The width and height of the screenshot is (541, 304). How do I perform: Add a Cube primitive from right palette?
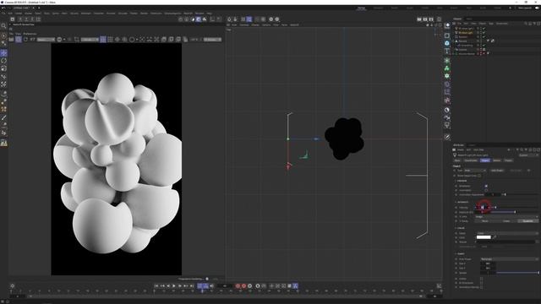(x=447, y=35)
